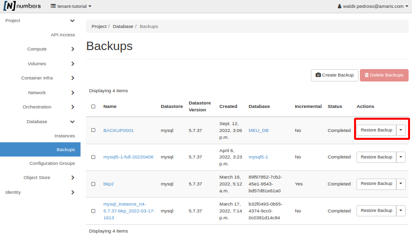Image resolution: width=412 pixels, height=236 pixels.
Task: Open the BACKUP0001 backup link
Action: 118,131
